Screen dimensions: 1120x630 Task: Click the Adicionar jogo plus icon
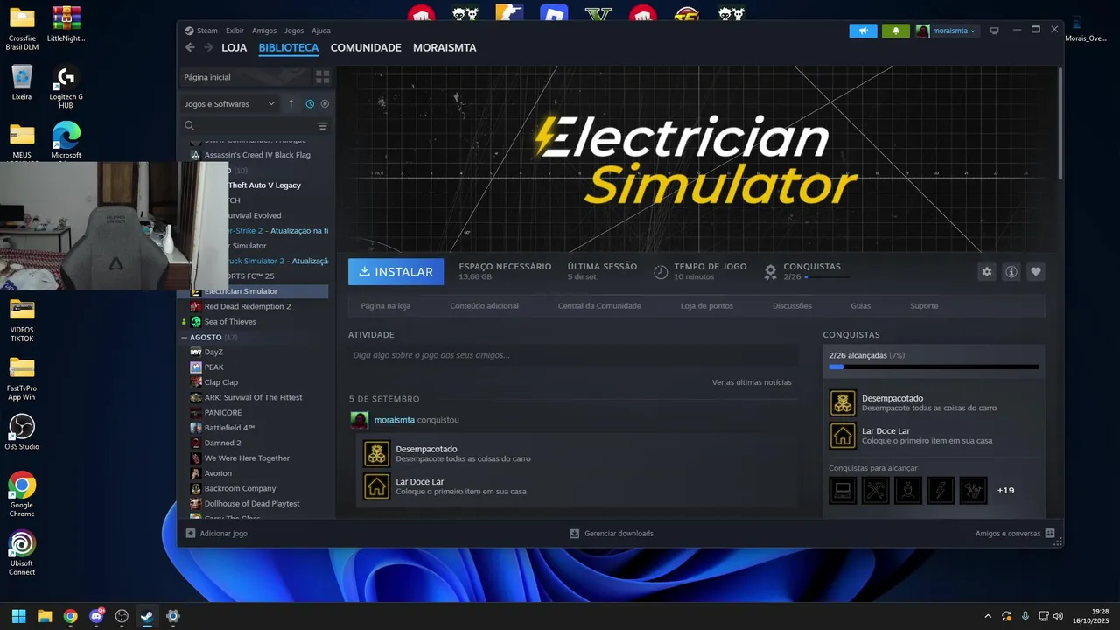click(x=191, y=533)
